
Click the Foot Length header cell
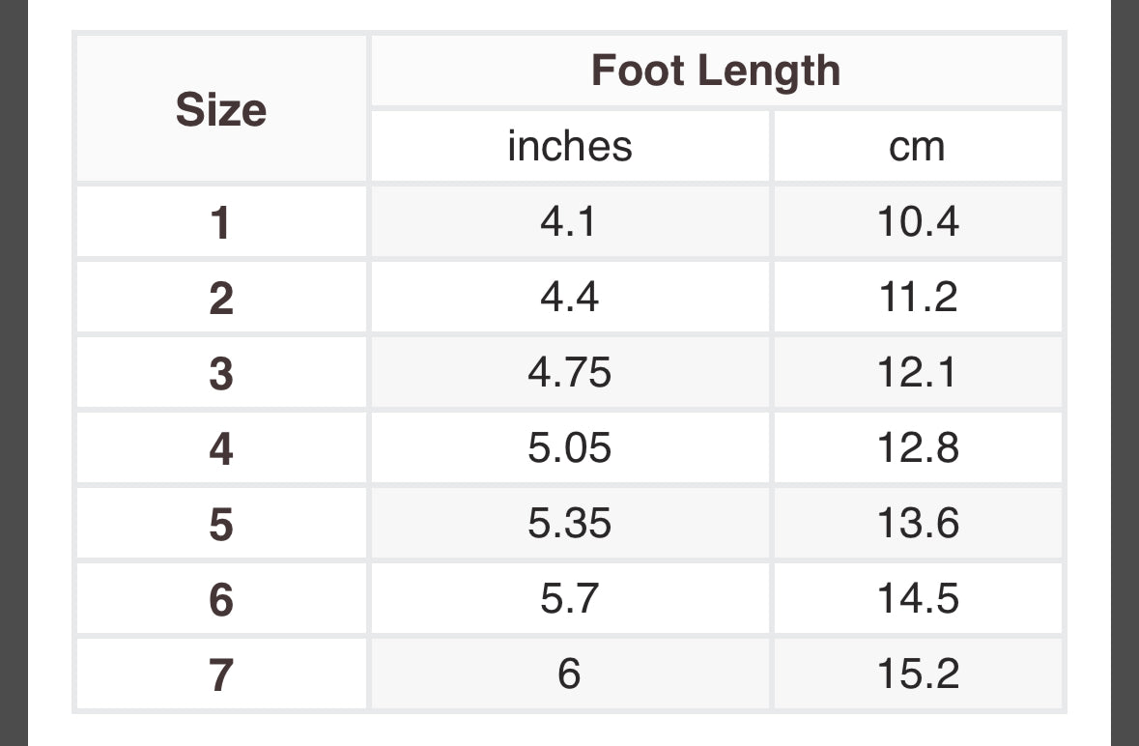(716, 71)
